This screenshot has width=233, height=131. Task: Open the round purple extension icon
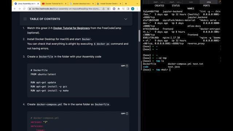click(x=114, y=9)
